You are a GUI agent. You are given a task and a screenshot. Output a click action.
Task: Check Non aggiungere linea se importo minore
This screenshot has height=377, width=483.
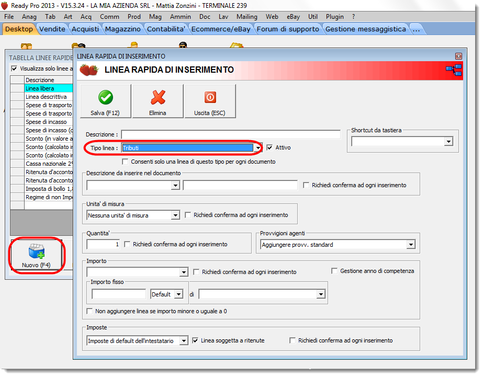click(x=89, y=312)
